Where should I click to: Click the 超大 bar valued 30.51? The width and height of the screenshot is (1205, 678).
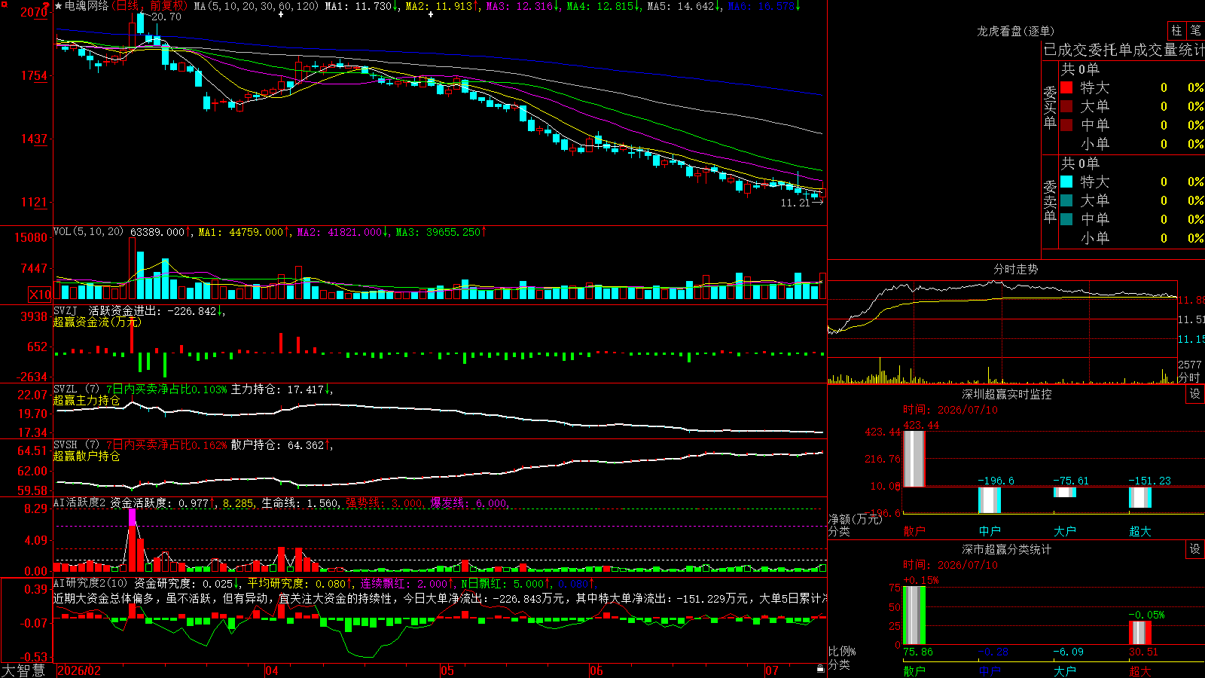1140,633
